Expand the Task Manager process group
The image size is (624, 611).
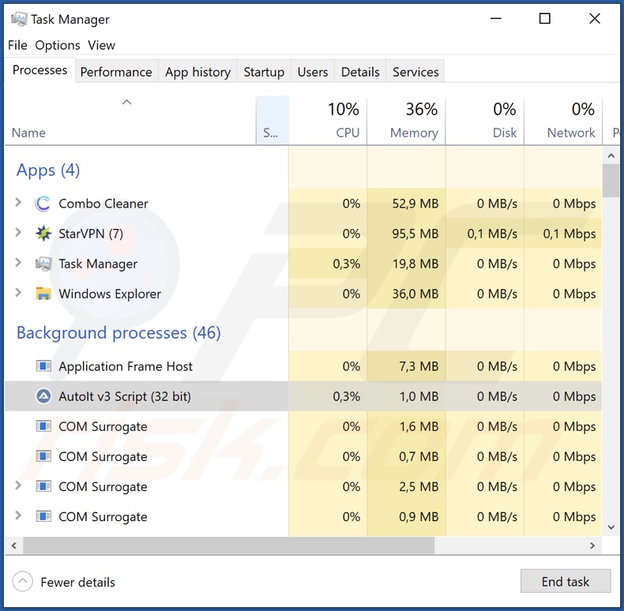pyautogui.click(x=18, y=263)
